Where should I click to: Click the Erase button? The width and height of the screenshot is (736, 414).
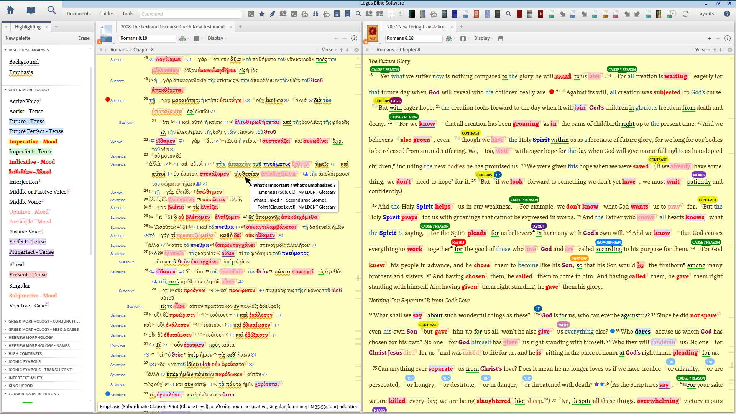click(84, 38)
